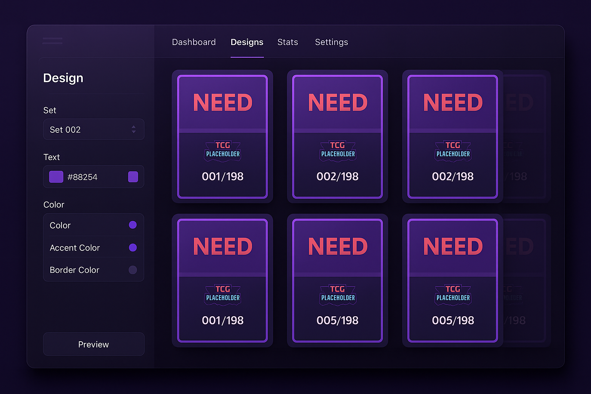Select the Designs navigation link
The width and height of the screenshot is (591, 394).
(247, 42)
